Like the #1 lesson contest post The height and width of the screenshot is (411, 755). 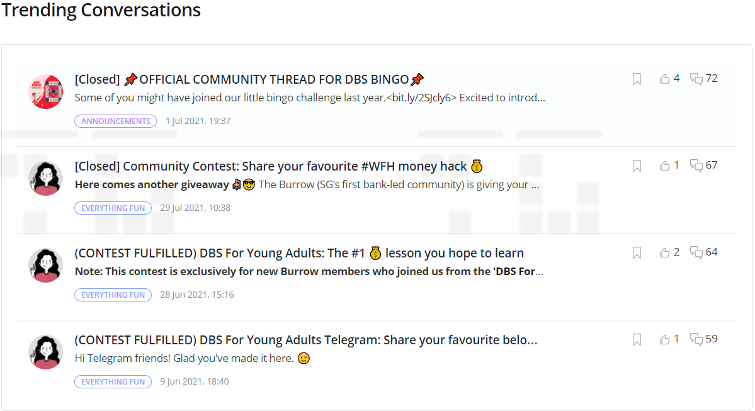coord(665,252)
